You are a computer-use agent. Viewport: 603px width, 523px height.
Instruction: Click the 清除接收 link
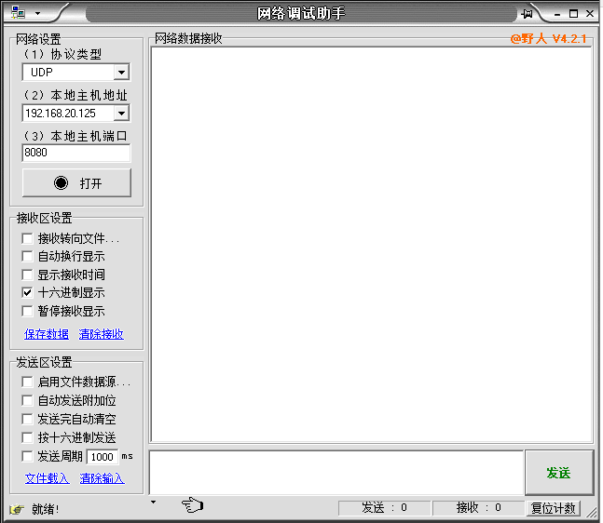tap(102, 334)
